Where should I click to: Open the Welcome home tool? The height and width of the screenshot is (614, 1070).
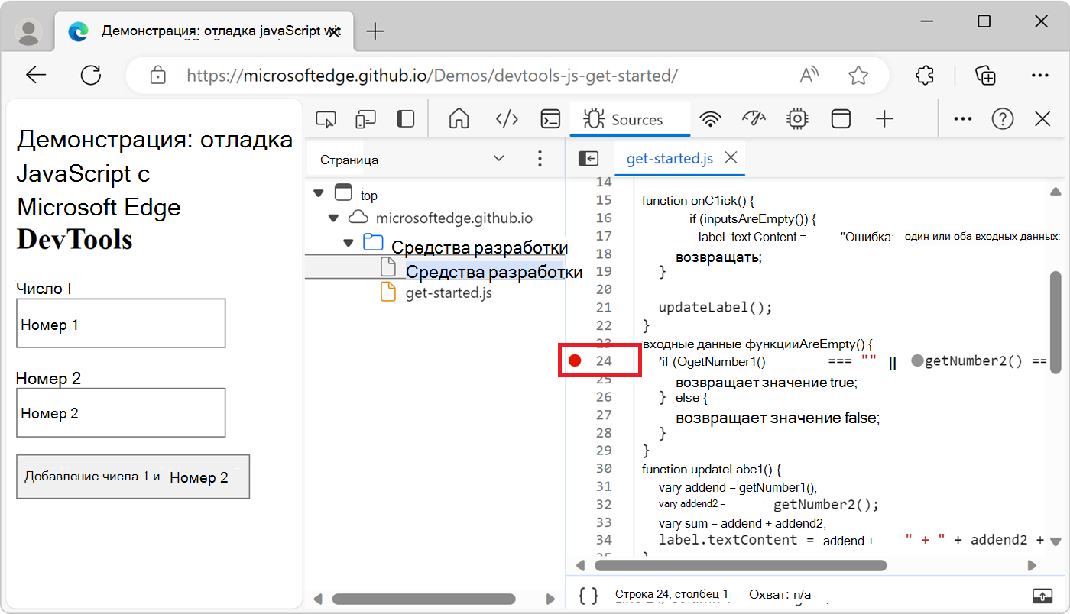pyautogui.click(x=459, y=119)
